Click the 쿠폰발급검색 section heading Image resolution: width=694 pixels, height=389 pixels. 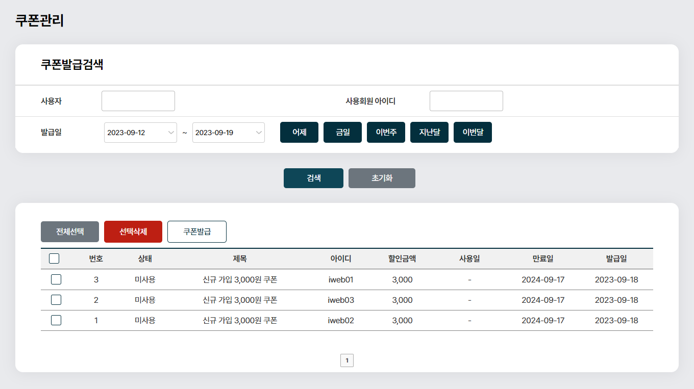[72, 65]
